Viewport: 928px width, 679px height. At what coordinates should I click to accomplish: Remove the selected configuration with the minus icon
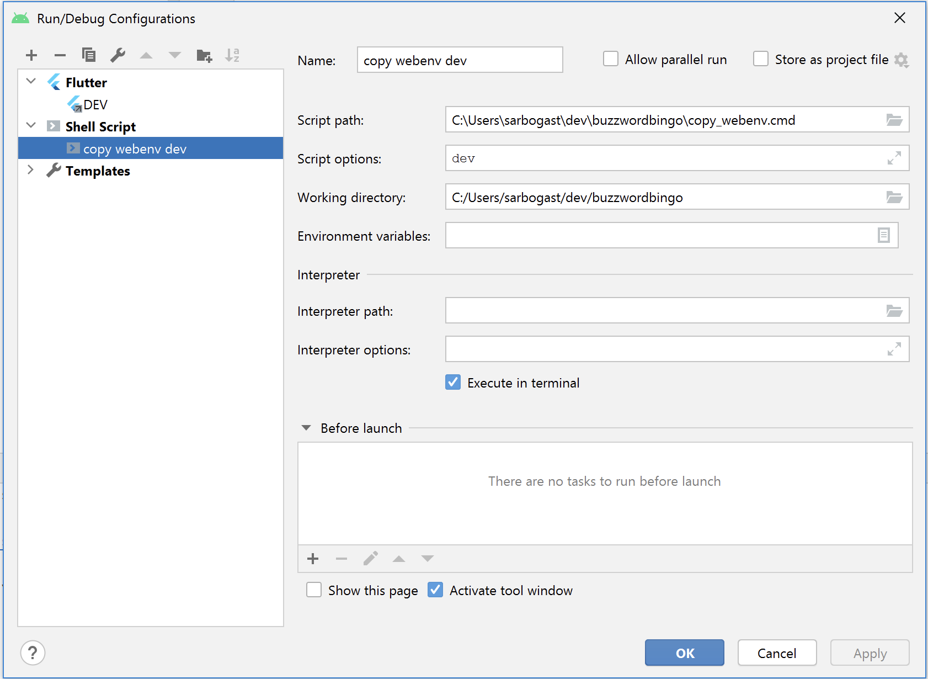[x=60, y=55]
